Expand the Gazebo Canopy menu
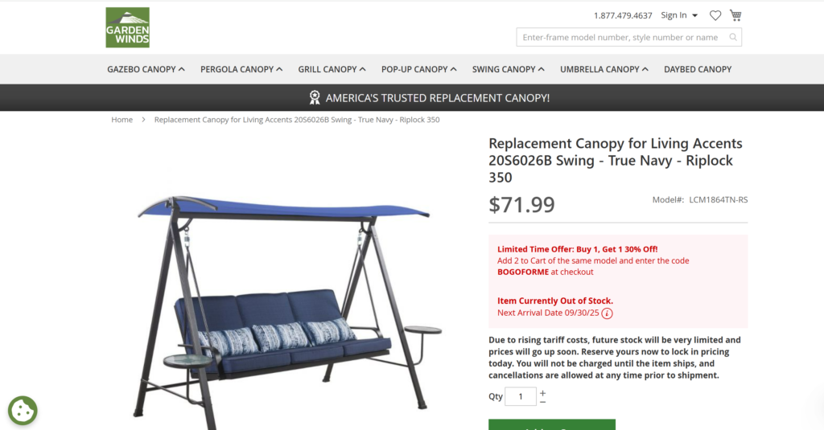The height and width of the screenshot is (430, 824). click(146, 69)
